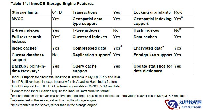Click the 'Foreign key support' cell

tap(153, 55)
